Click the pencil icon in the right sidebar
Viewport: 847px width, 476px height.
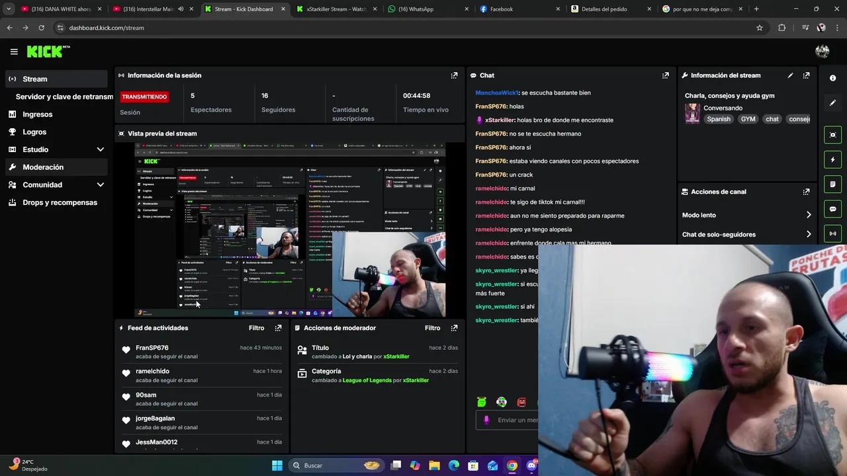832,102
